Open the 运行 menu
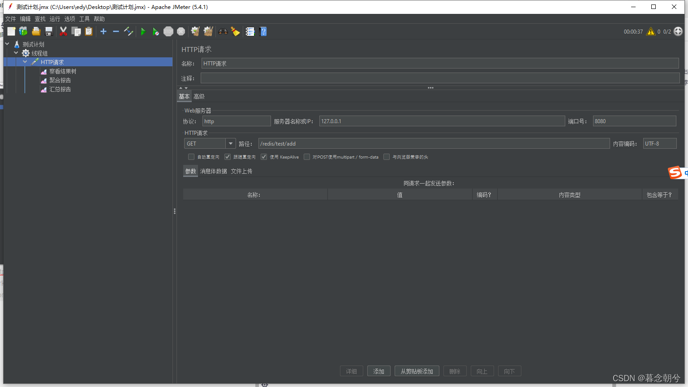This screenshot has height=387, width=688. [x=55, y=19]
